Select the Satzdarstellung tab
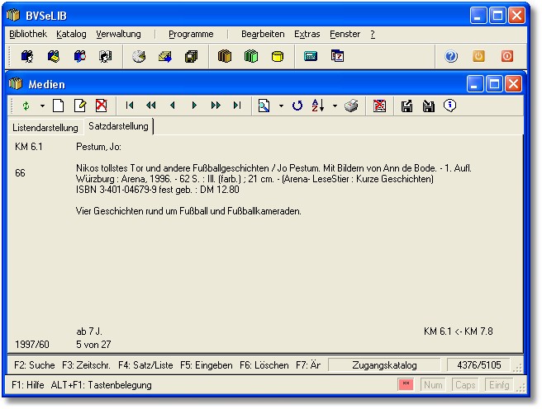Screen dimensions: 542x409 [x=119, y=126]
